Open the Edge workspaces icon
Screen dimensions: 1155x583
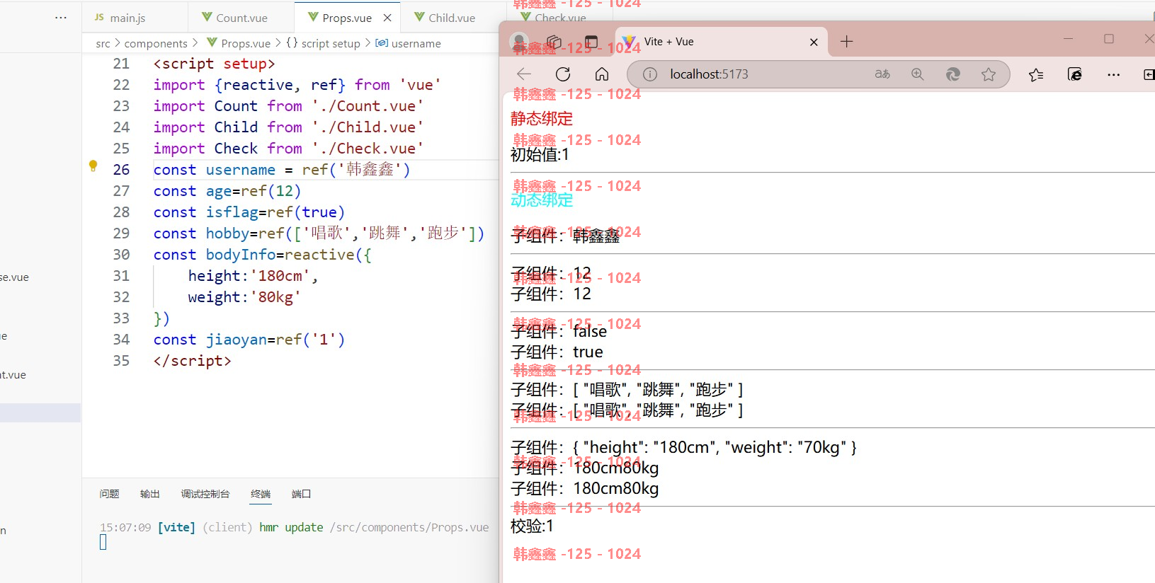(x=554, y=42)
